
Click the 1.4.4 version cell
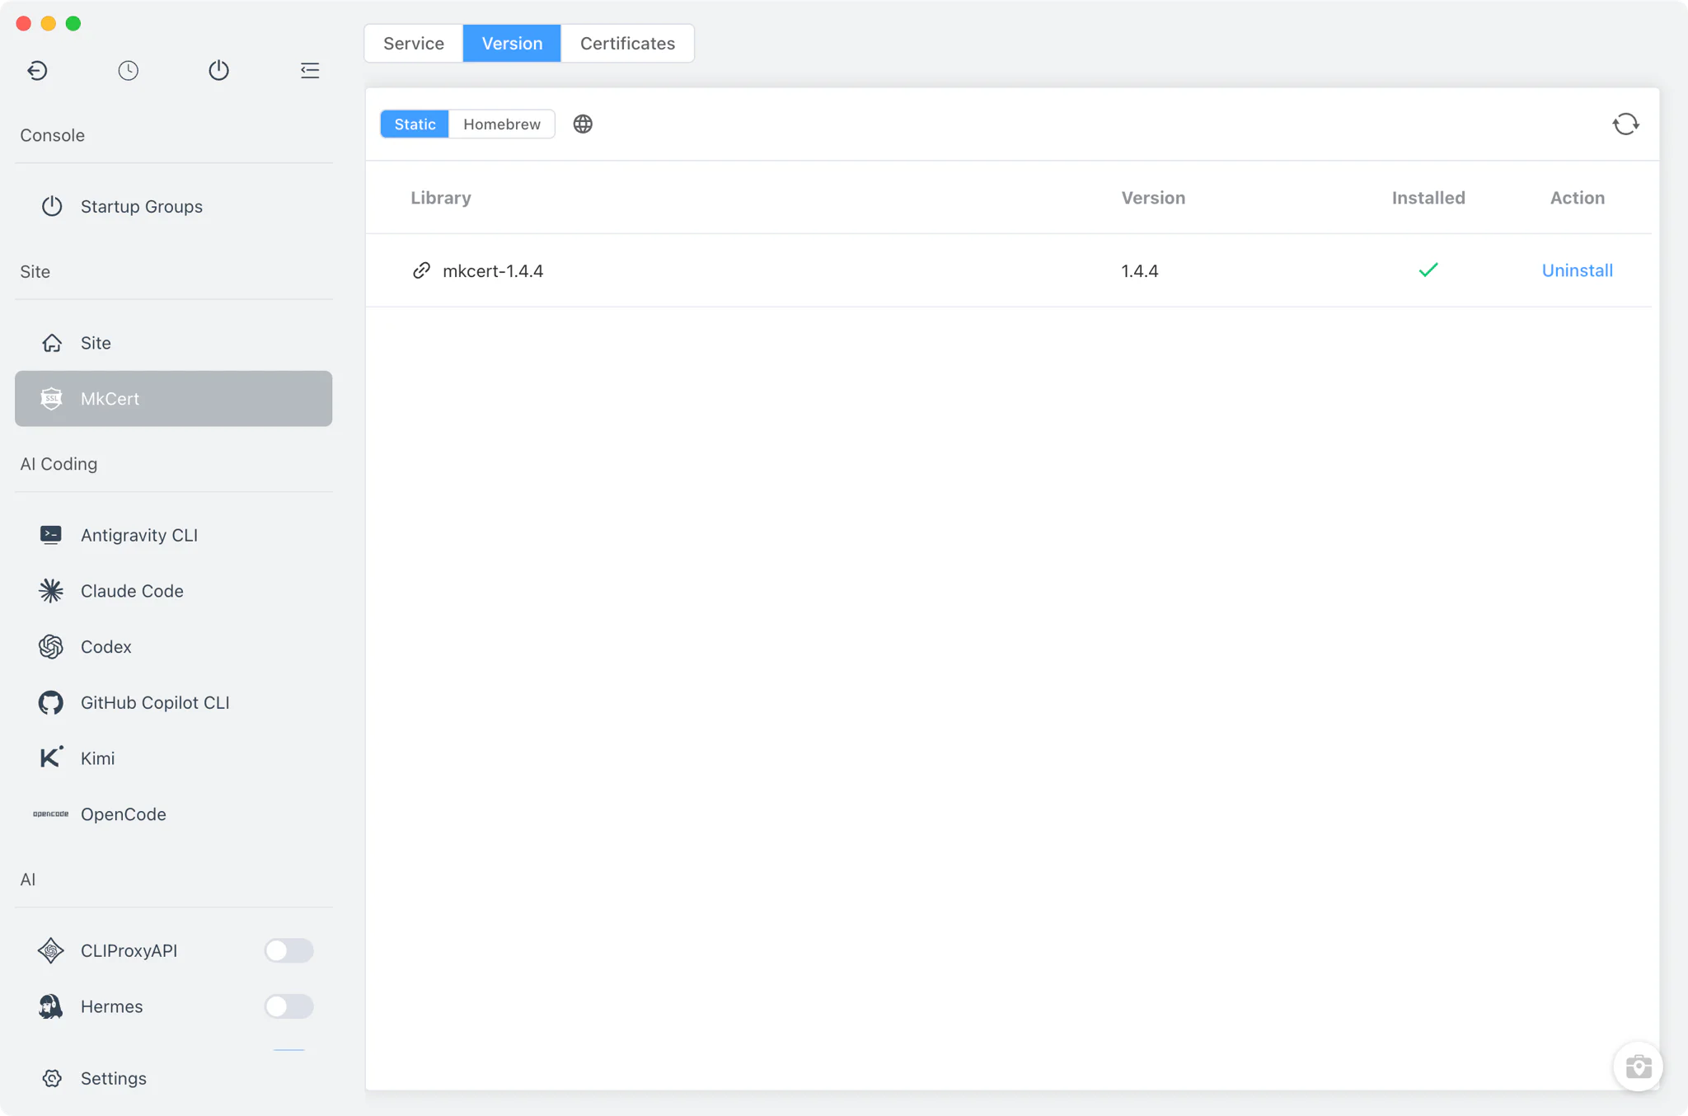click(1140, 270)
